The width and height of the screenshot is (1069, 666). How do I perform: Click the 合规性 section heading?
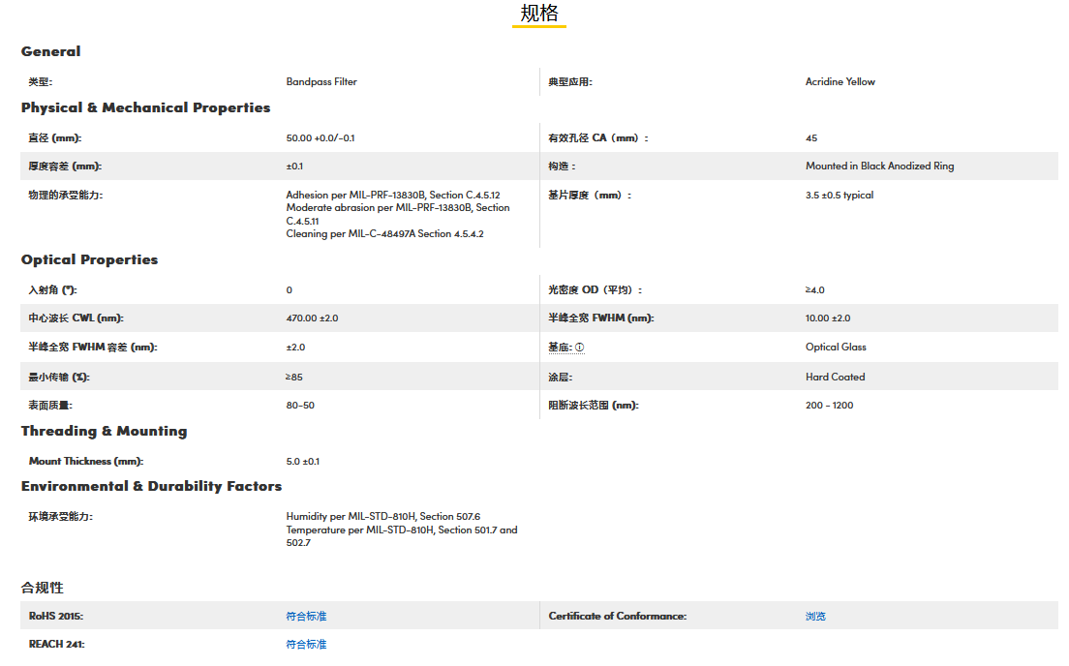pyautogui.click(x=43, y=588)
